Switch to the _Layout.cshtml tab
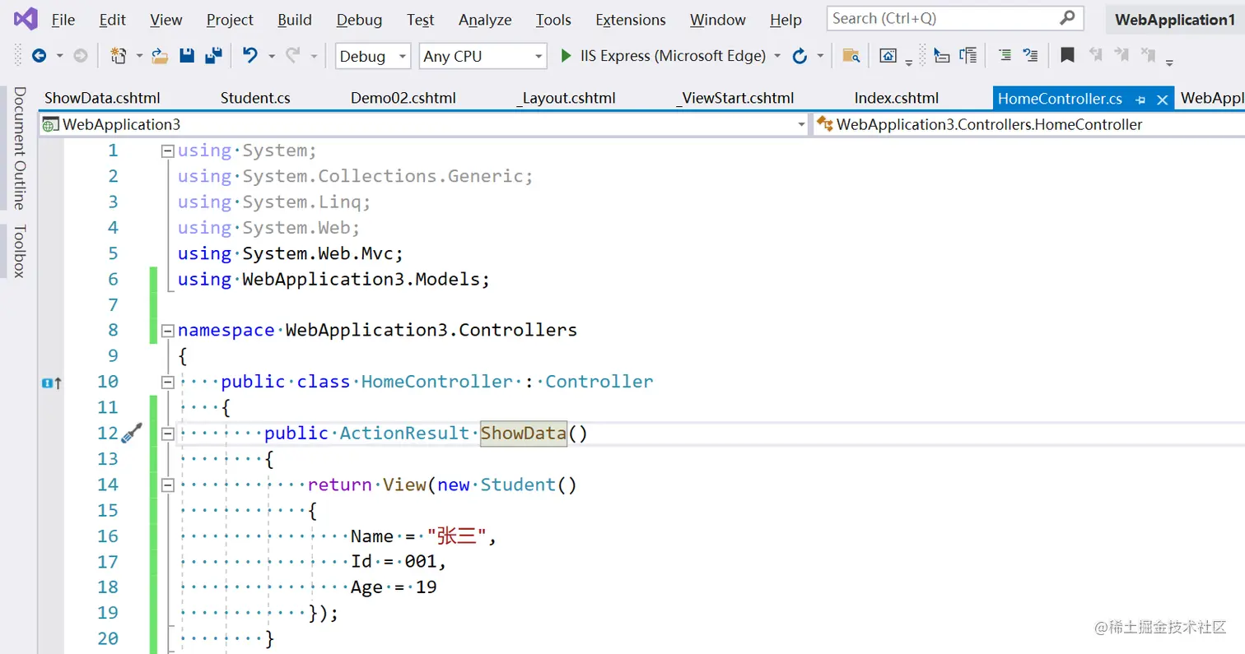Viewport: 1245px width, 654px height. pyautogui.click(x=567, y=99)
